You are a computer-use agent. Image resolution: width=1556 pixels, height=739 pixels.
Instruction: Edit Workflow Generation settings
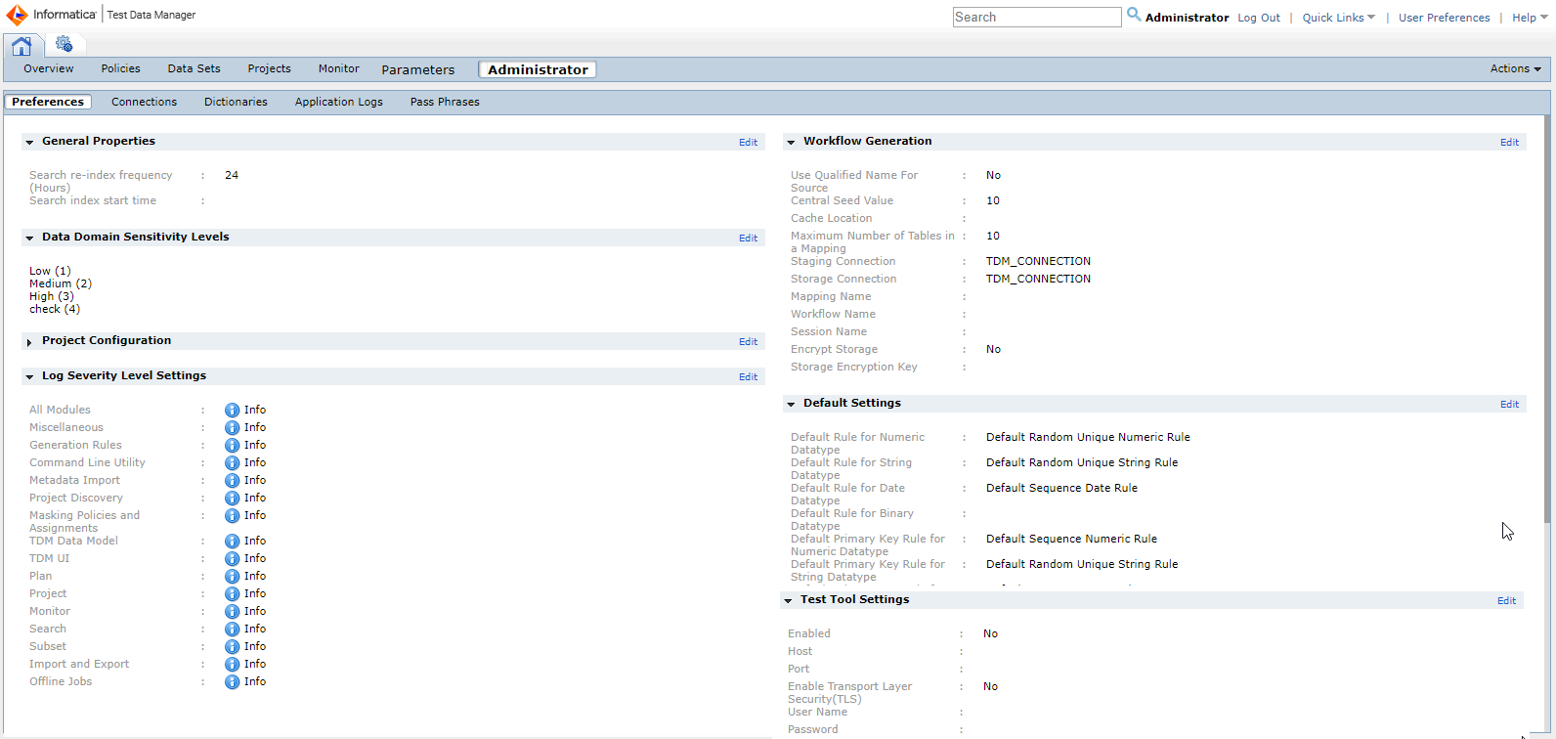click(x=1509, y=143)
